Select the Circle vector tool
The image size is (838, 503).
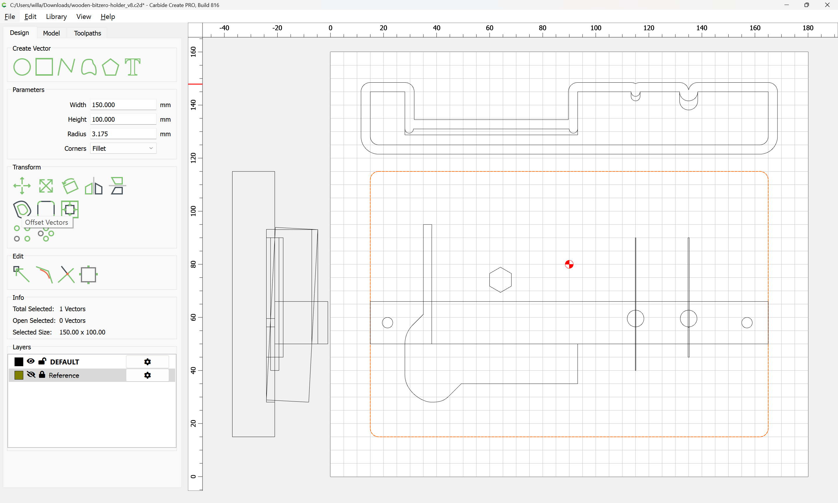tap(22, 67)
